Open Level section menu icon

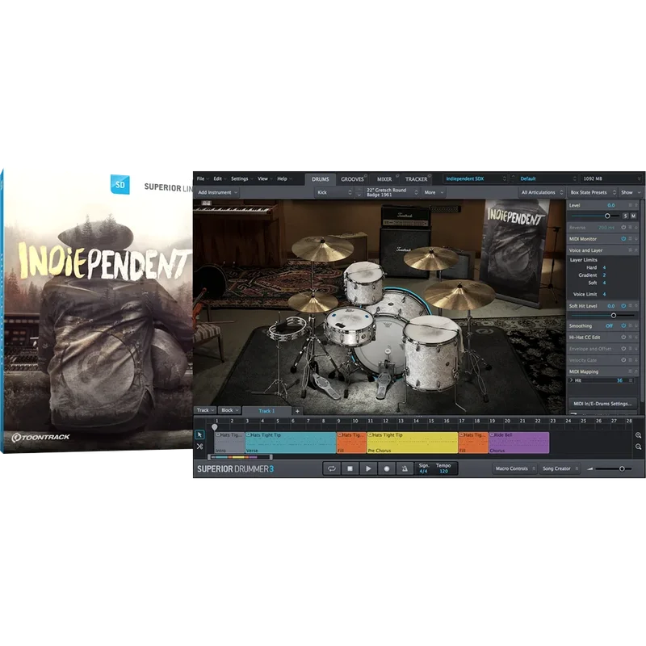click(630, 205)
